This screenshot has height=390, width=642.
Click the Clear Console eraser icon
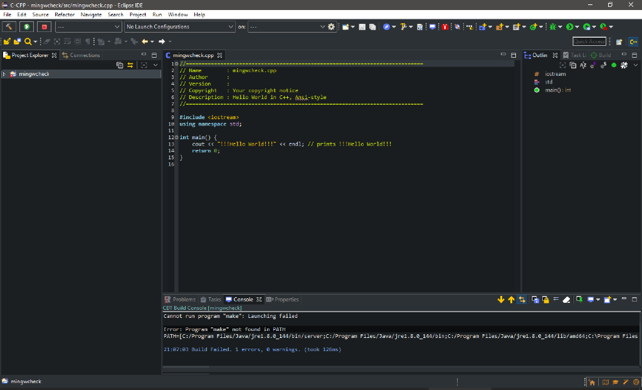(x=566, y=300)
